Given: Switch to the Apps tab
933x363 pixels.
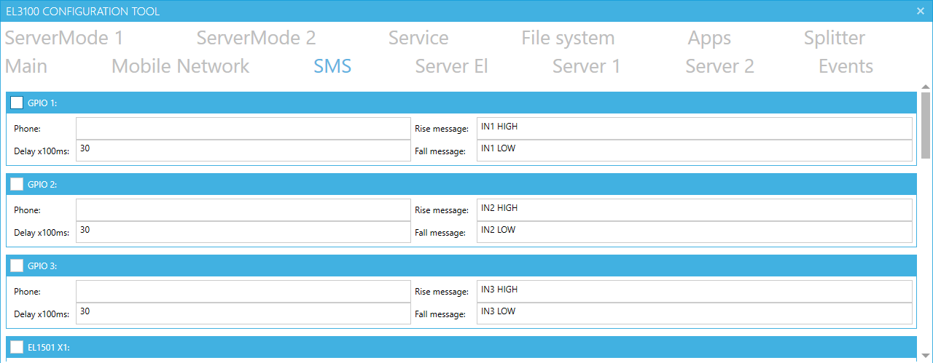Looking at the screenshot, I should pyautogui.click(x=709, y=38).
